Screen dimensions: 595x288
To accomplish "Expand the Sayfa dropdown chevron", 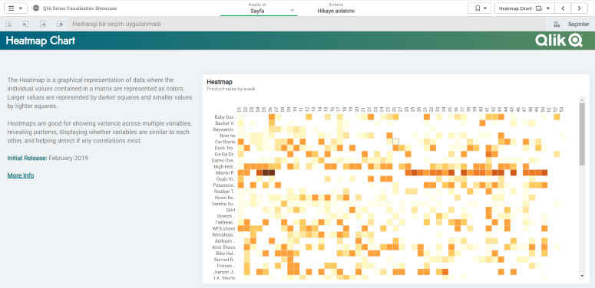I will point(292,10).
